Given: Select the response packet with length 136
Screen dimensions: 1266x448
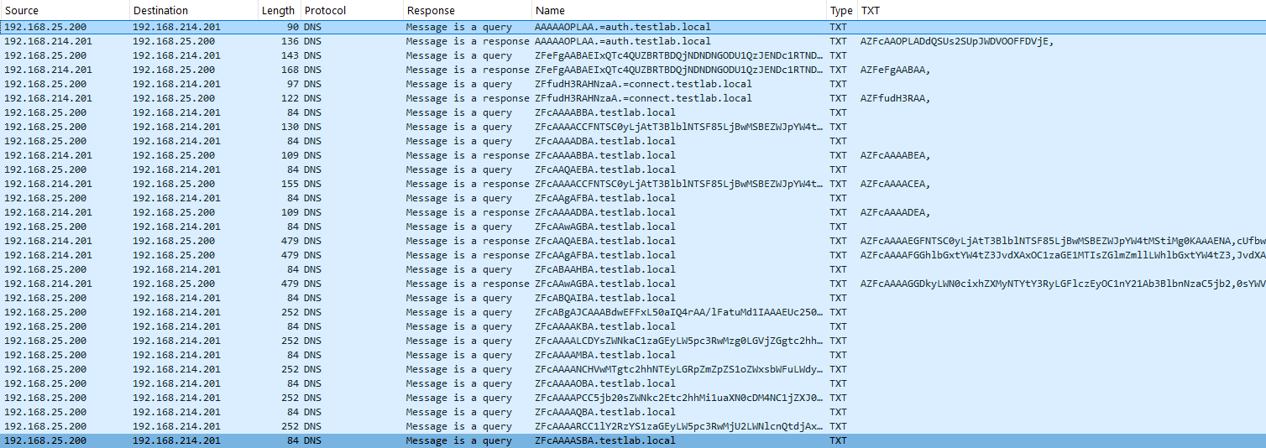Looking at the screenshot, I should click(x=633, y=41).
